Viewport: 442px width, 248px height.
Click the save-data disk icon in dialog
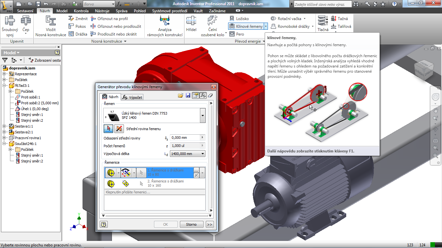click(x=188, y=95)
